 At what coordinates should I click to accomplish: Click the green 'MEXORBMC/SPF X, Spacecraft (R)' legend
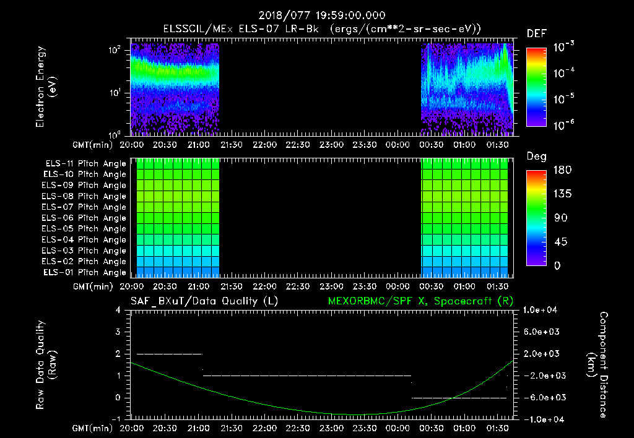[420, 301]
